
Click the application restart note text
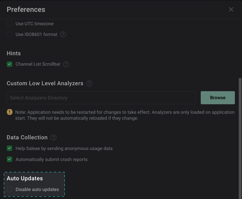[x=125, y=115]
